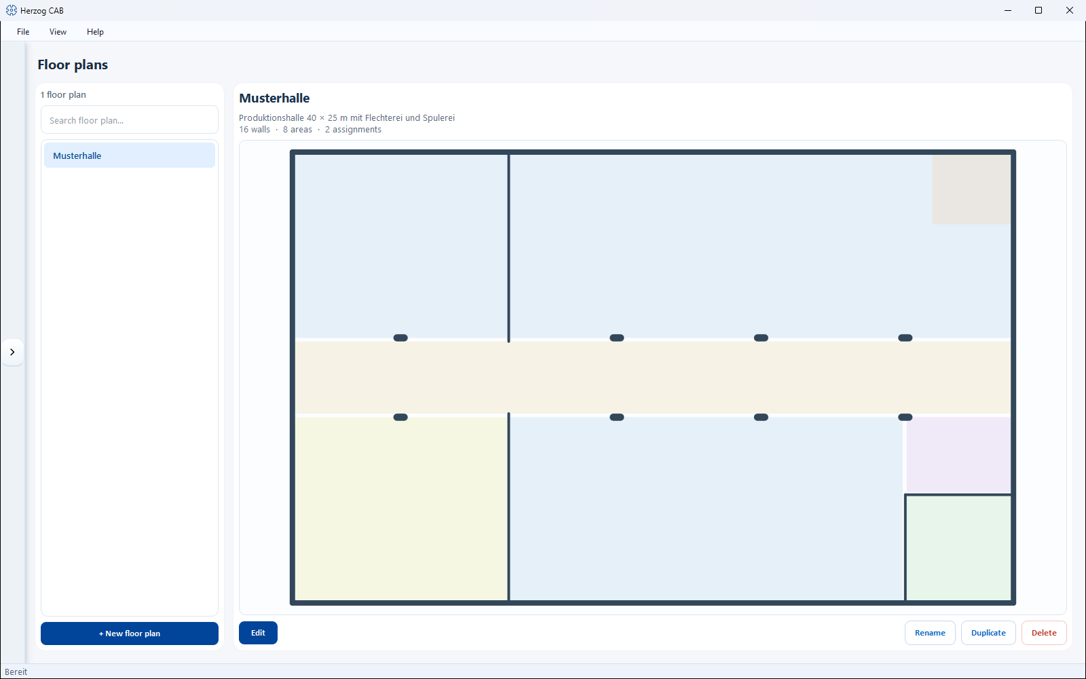Select the yellow-green area at bottom left
The width and height of the screenshot is (1086, 679).
pyautogui.click(x=401, y=508)
